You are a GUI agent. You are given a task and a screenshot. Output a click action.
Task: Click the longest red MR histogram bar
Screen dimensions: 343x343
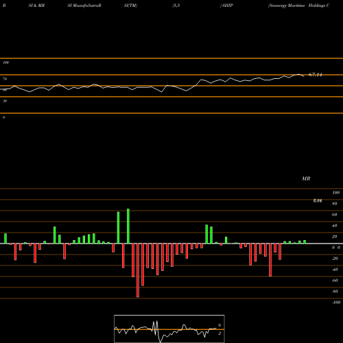pos(138,270)
